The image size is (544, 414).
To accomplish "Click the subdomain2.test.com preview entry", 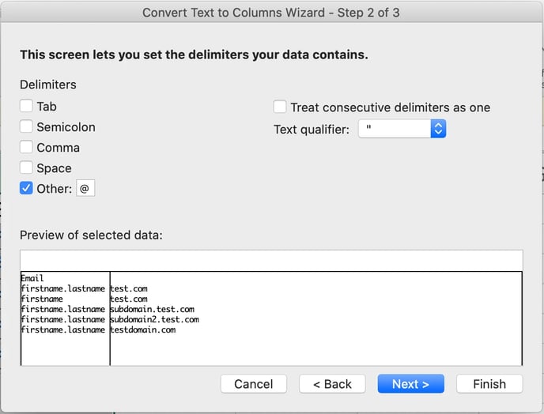I will 155,319.
